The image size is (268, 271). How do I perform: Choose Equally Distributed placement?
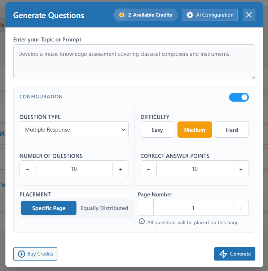point(104,208)
